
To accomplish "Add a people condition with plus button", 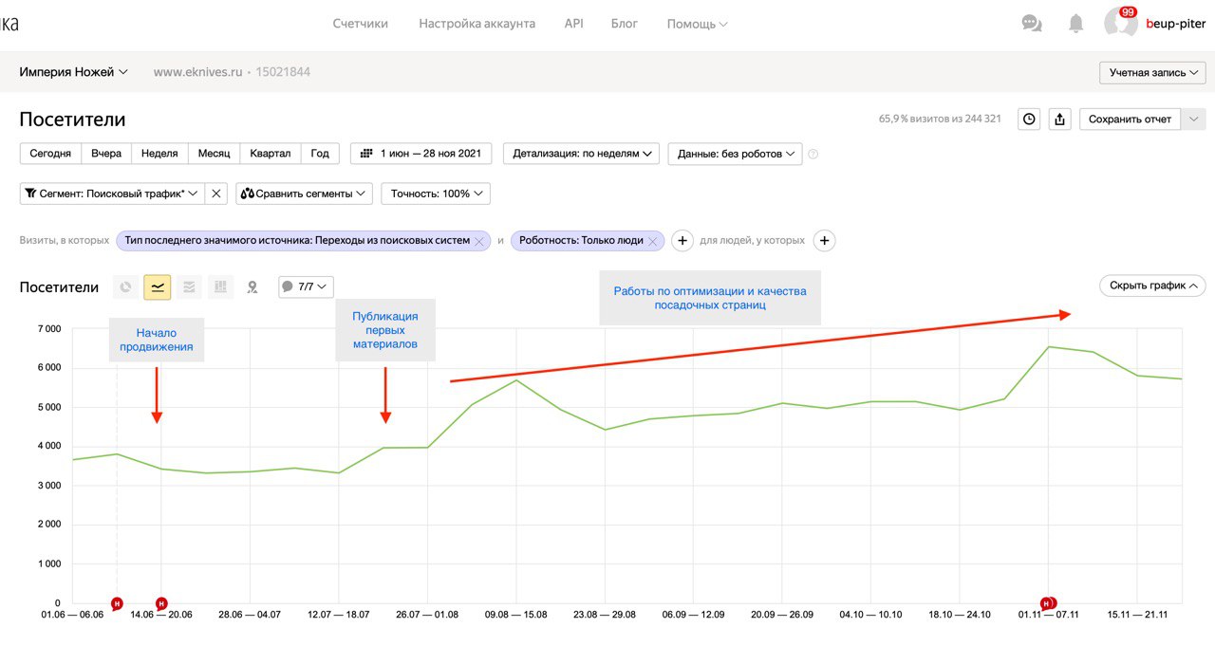I will [825, 241].
